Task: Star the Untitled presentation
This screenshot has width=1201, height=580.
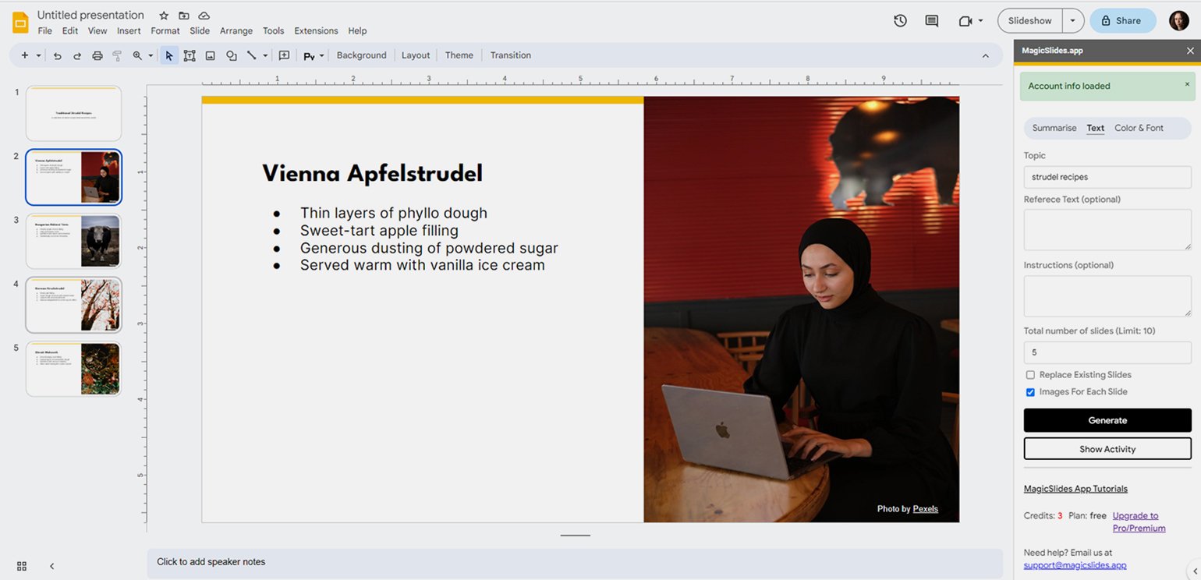Action: 164,16
